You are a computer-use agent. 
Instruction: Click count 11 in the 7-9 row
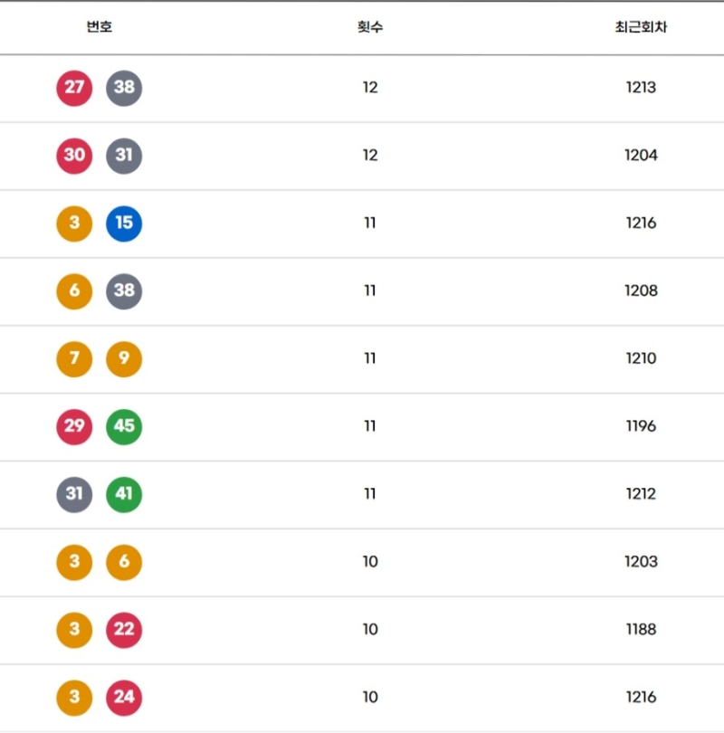click(x=370, y=359)
